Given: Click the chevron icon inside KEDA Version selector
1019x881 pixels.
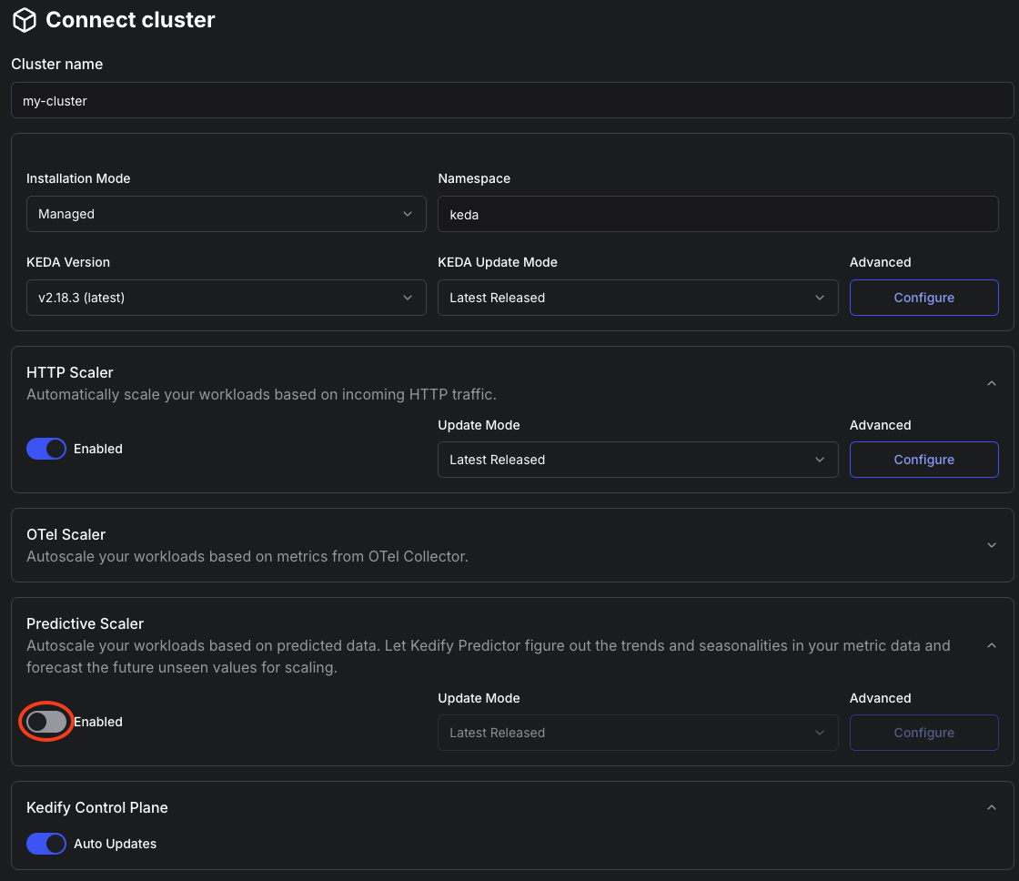Looking at the screenshot, I should pyautogui.click(x=407, y=298).
